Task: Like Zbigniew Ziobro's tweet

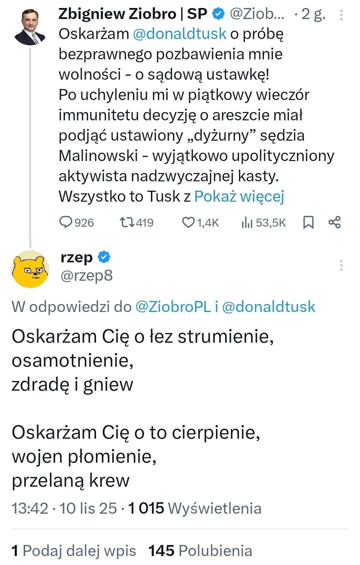Action: (x=200, y=222)
